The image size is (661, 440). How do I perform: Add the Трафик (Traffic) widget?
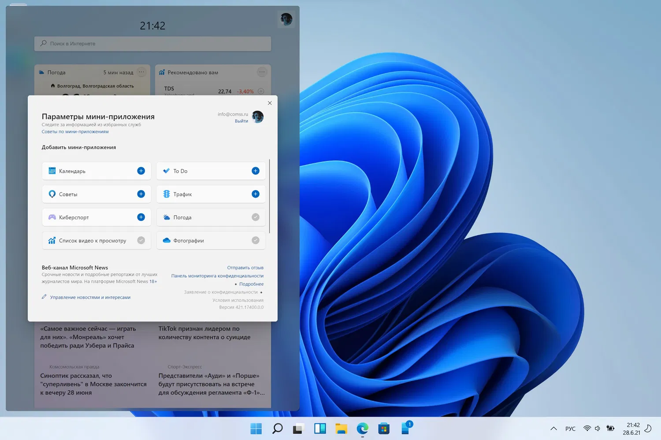click(255, 194)
